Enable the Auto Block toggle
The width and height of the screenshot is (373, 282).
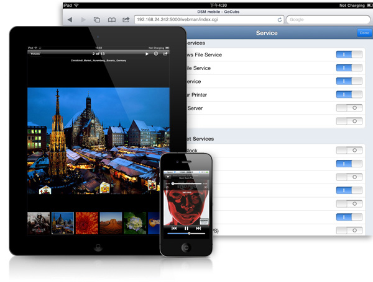coord(349,150)
